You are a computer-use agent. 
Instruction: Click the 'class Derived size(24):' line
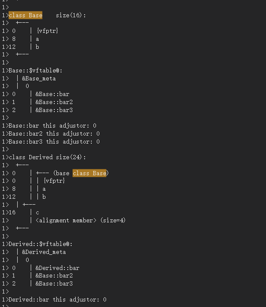click(47, 157)
